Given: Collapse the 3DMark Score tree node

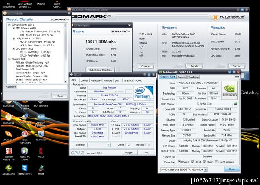Looking at the screenshot, I should (9, 25).
